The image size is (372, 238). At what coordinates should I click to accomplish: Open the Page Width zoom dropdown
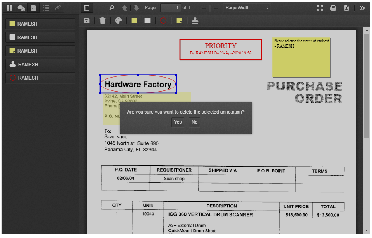click(247, 8)
